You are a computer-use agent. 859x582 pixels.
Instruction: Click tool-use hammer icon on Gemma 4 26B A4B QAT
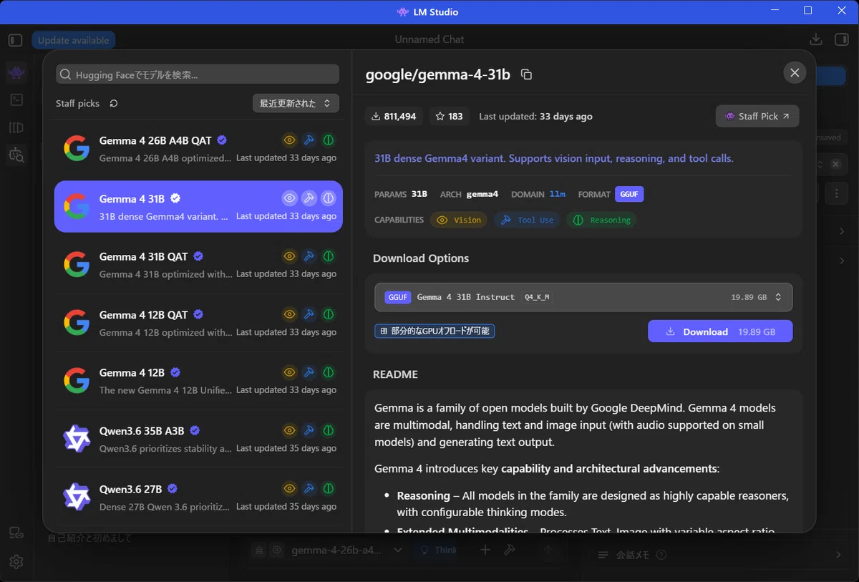point(309,140)
